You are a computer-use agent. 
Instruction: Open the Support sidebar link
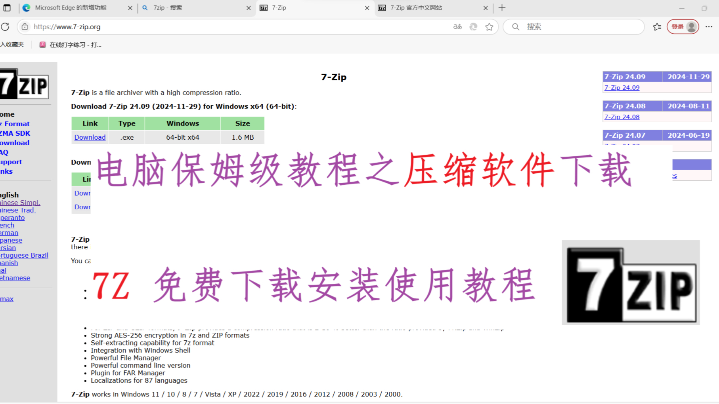coord(11,162)
